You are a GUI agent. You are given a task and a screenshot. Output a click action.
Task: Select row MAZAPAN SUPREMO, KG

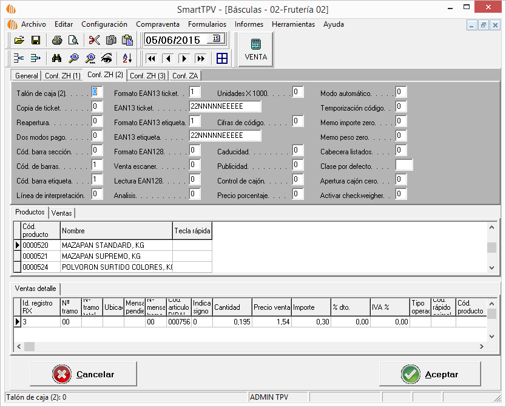click(113, 256)
